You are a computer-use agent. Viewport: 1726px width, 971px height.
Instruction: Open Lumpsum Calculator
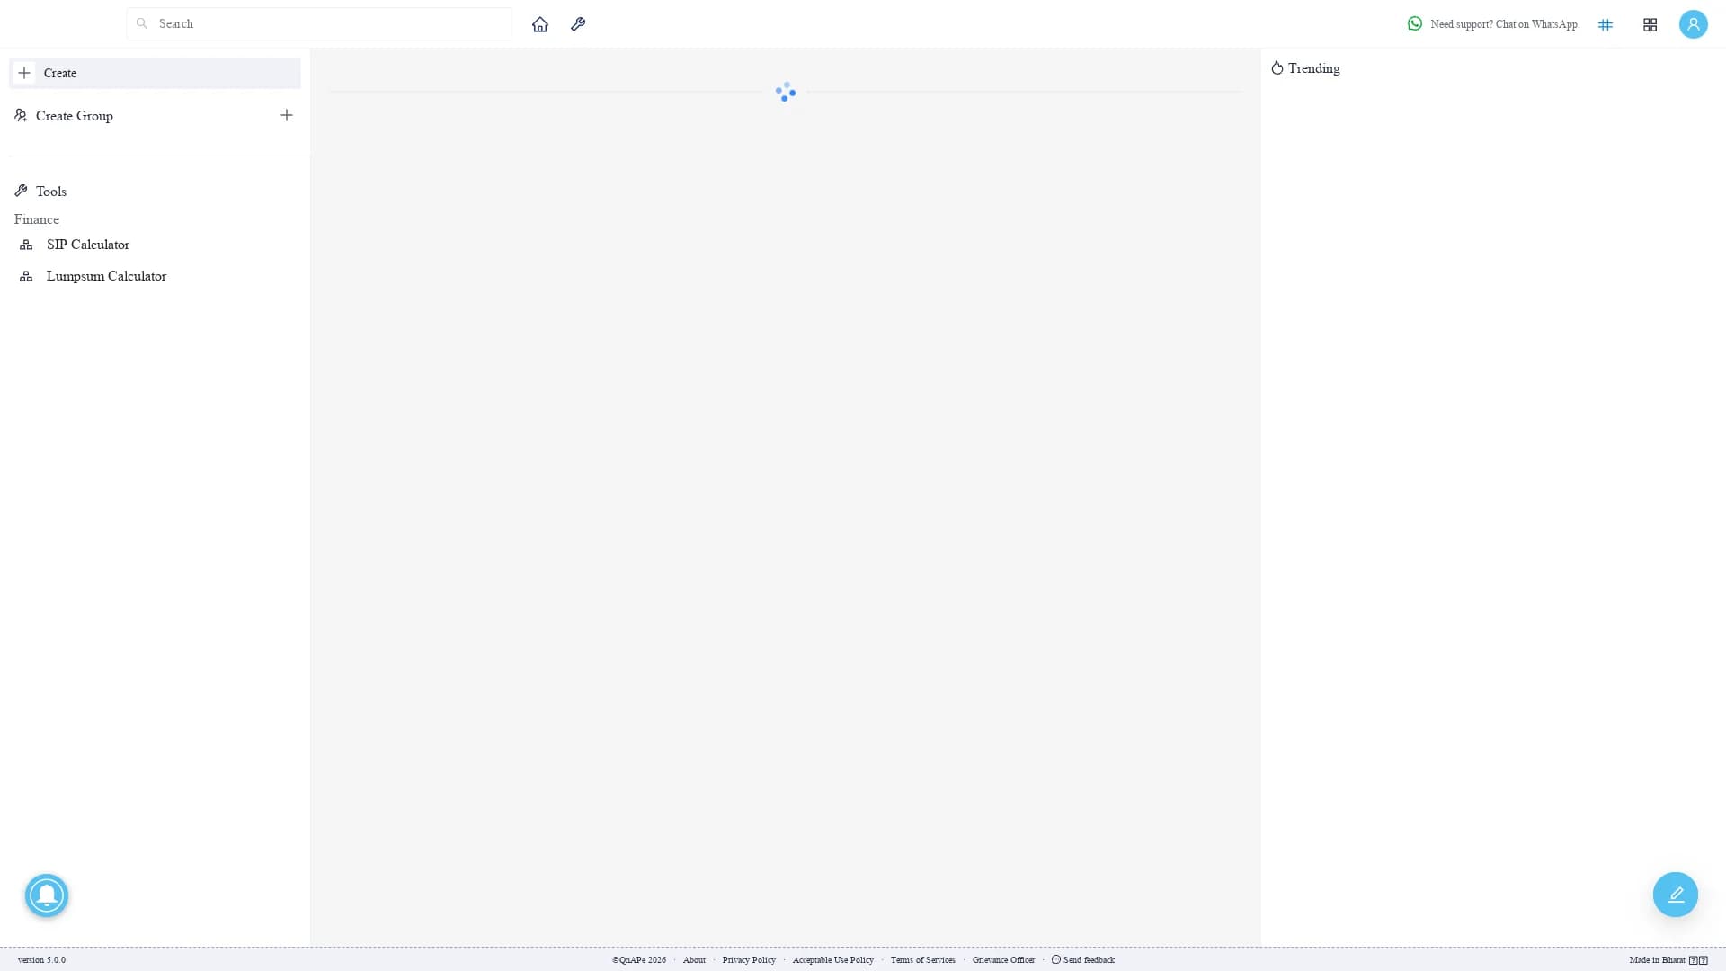[106, 276]
